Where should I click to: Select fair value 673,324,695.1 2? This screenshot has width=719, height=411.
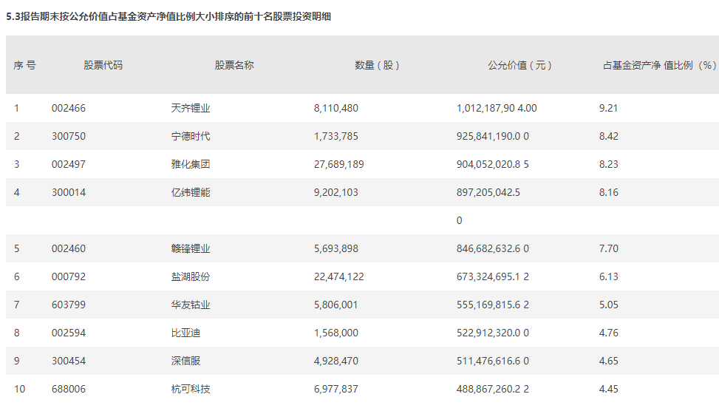(493, 276)
